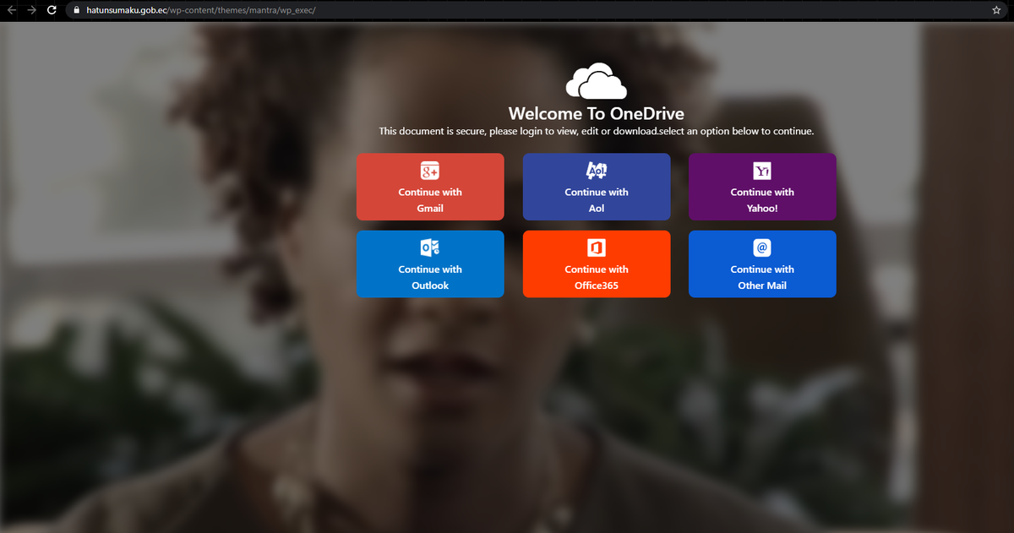Choose the Continue with Yahoo! label
The height and width of the screenshot is (533, 1014).
tap(762, 200)
